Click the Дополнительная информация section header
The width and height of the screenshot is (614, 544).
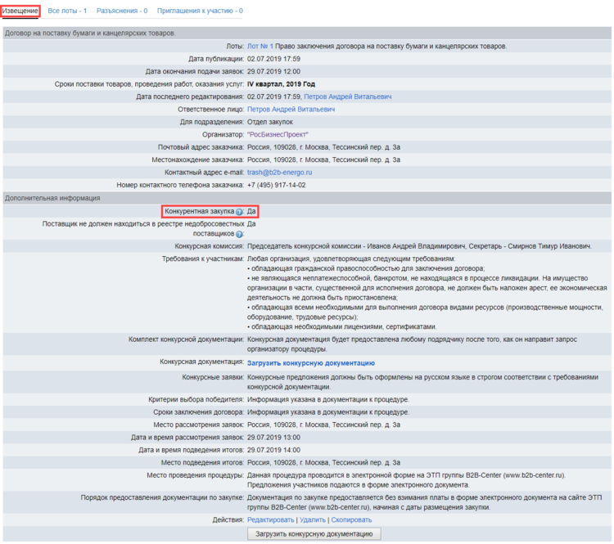tap(52, 198)
